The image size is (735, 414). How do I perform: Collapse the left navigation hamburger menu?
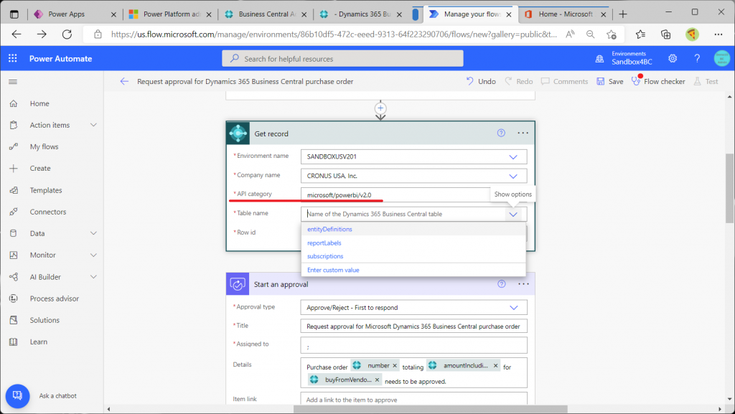(13, 82)
